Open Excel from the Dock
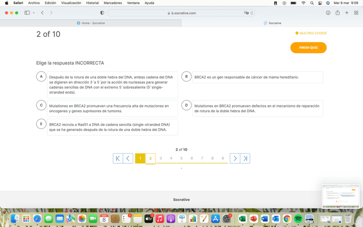 (242, 219)
